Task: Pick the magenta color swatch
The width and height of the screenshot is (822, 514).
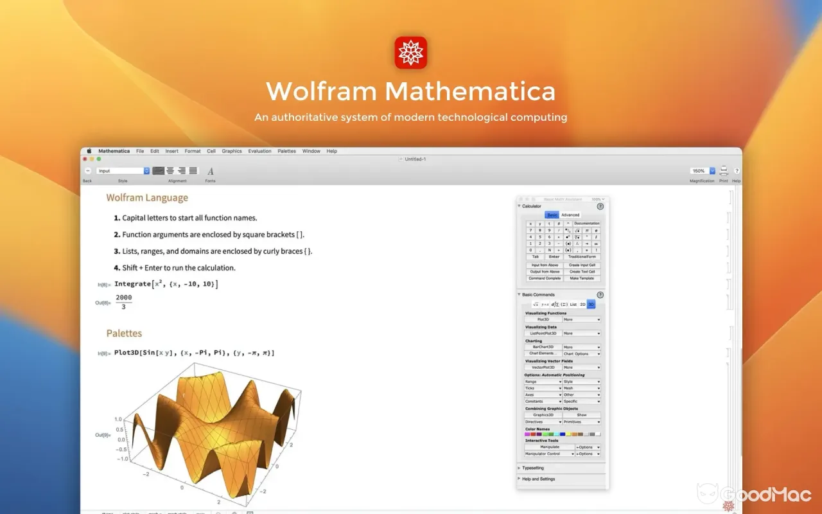Action: [x=528, y=434]
